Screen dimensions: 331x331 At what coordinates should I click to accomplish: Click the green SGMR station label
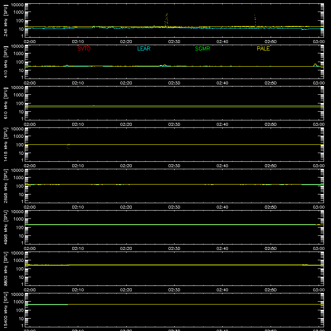(202, 48)
